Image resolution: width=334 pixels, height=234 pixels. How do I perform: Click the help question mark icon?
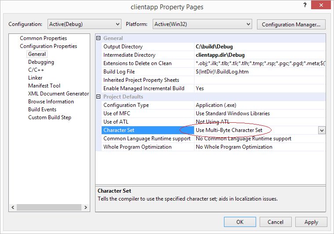(x=305, y=5)
